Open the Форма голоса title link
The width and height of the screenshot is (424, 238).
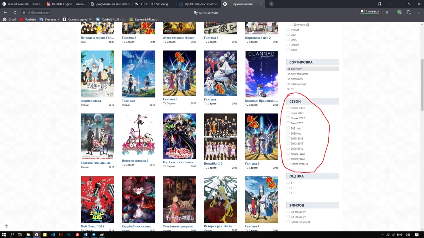91,100
